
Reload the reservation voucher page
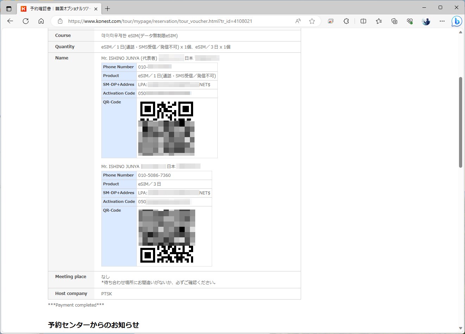[x=25, y=21]
